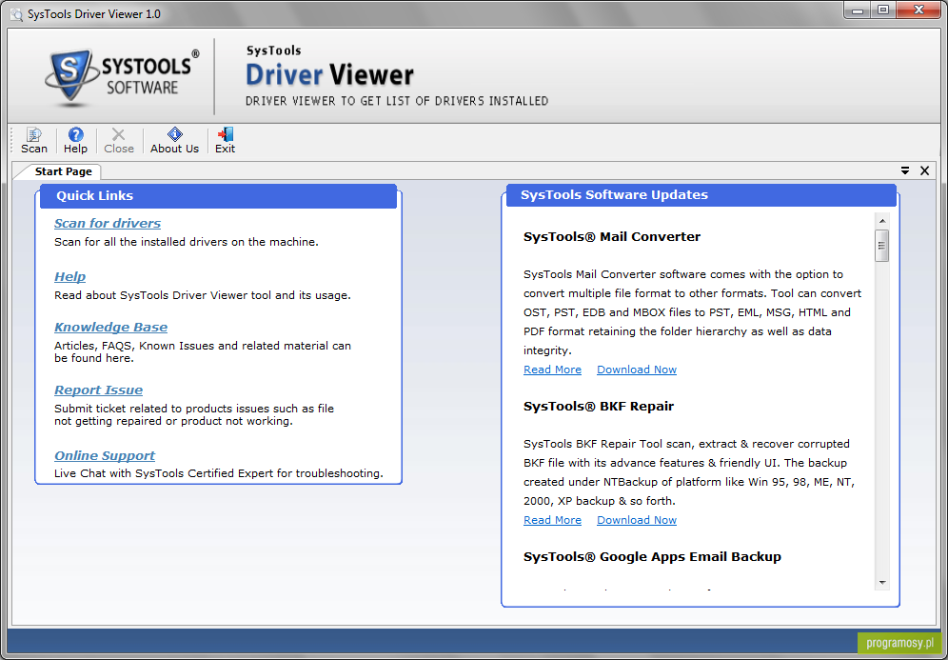Open the Online Support link
This screenshot has width=948, height=660.
pos(105,455)
